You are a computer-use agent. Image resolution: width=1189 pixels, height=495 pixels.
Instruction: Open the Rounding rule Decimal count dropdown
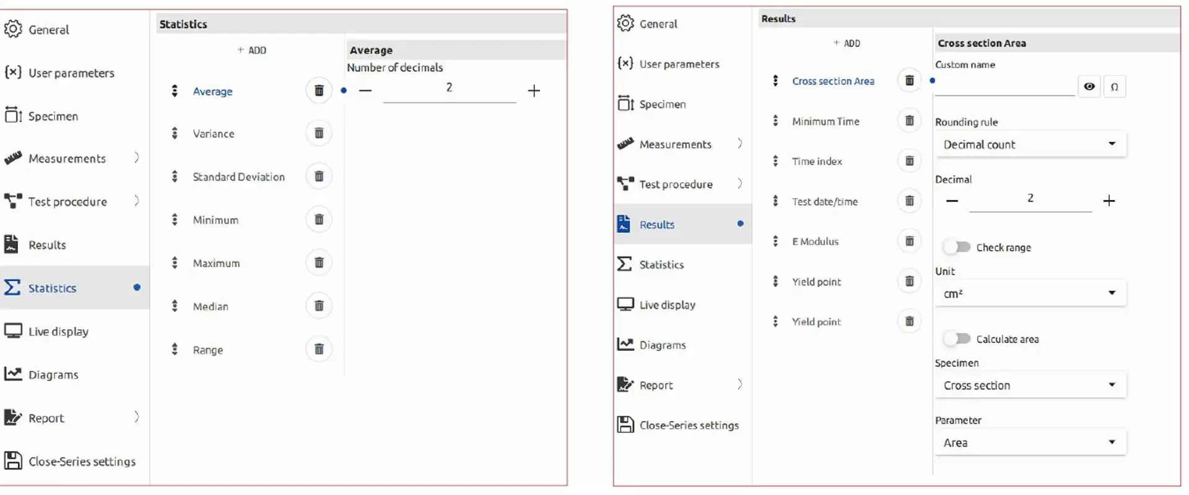pyautogui.click(x=1030, y=144)
